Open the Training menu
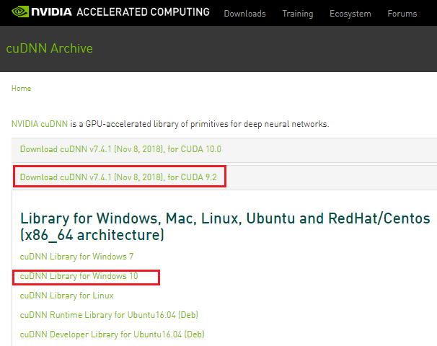 click(298, 14)
